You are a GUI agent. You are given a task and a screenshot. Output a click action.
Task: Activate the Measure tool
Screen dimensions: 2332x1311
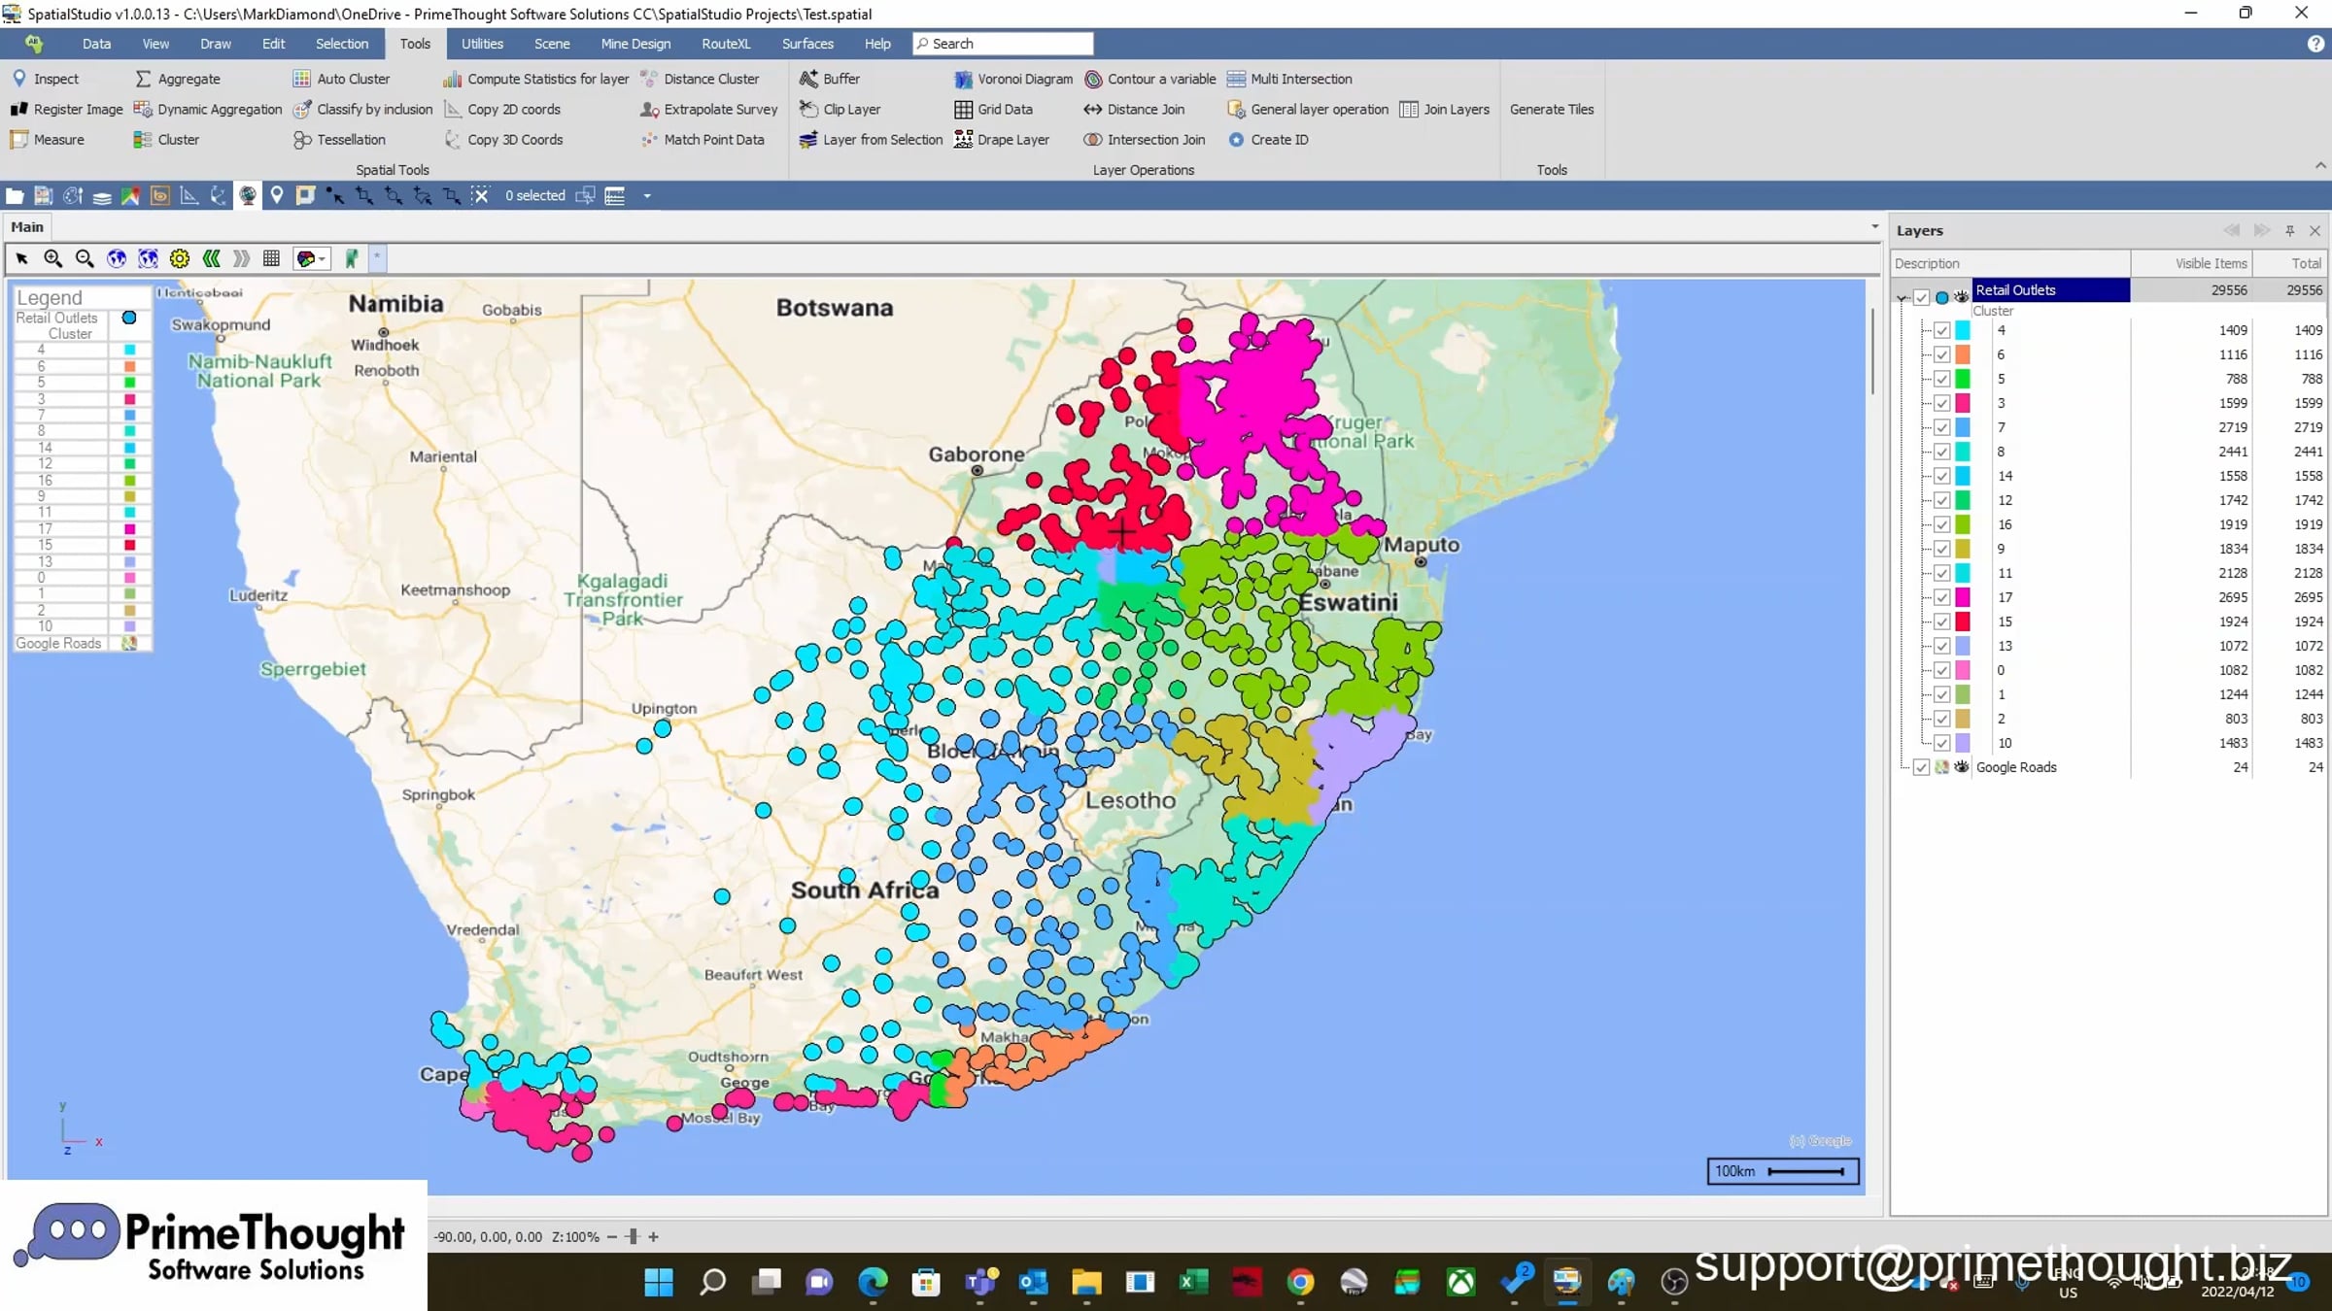click(47, 140)
